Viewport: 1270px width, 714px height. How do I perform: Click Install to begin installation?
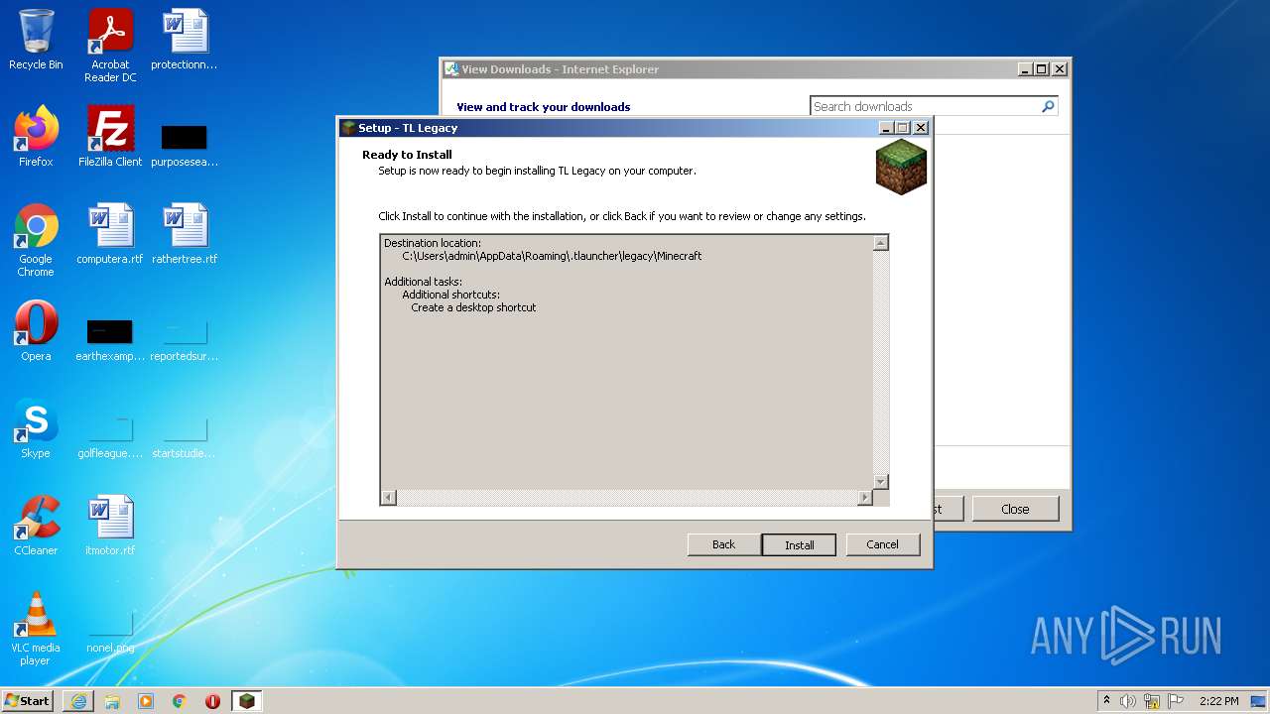tap(799, 544)
